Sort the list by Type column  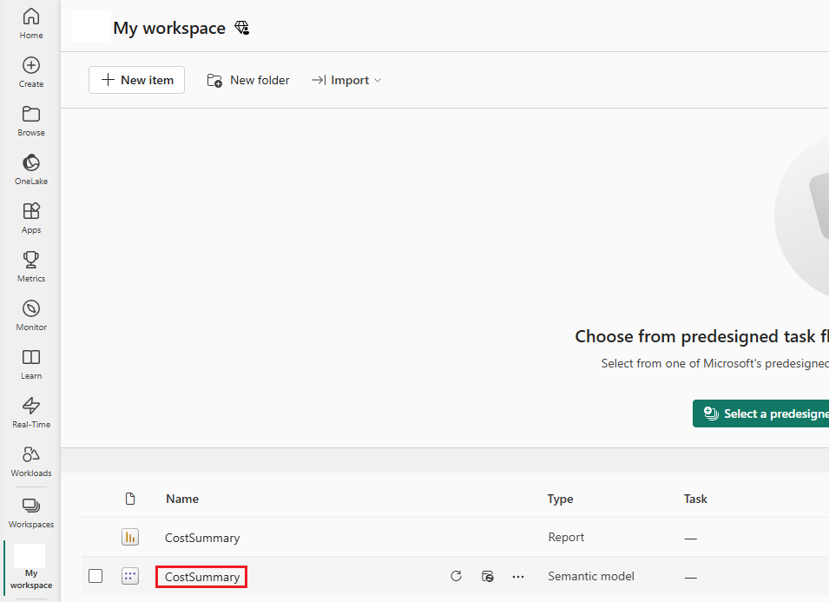pos(561,499)
